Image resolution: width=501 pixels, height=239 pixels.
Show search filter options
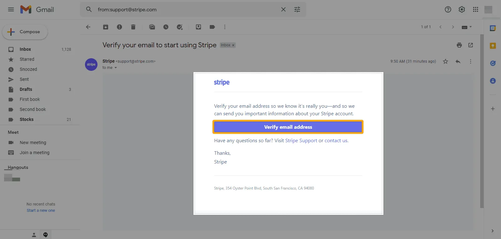pos(297,9)
